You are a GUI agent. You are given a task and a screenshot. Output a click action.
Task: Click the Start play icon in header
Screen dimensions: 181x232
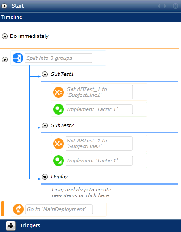pos(4,6)
